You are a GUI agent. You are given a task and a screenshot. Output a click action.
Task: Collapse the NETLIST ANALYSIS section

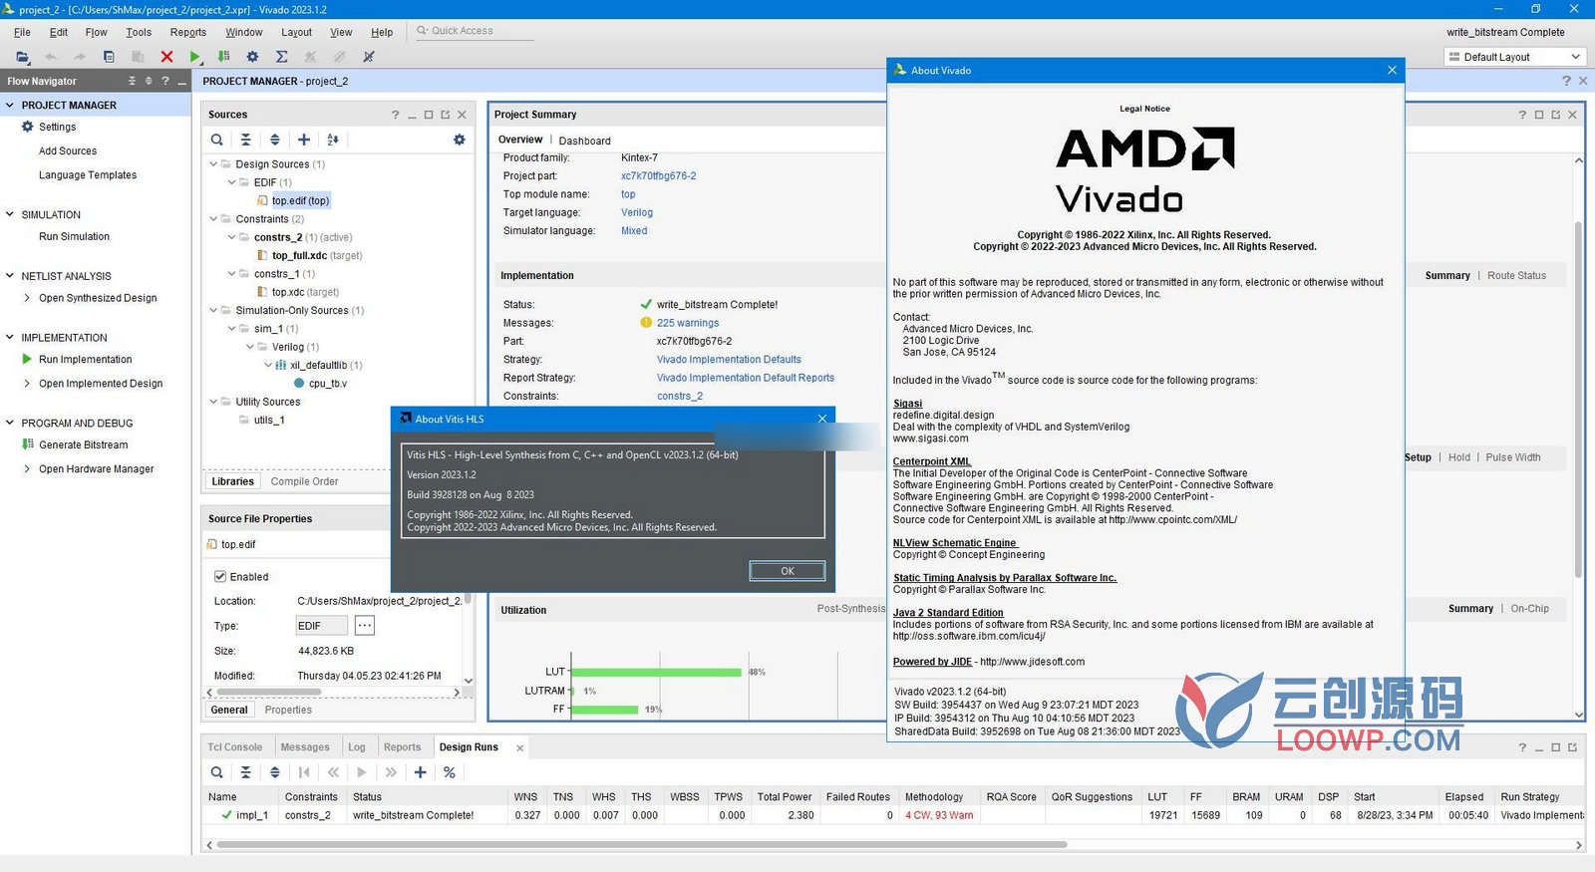click(10, 276)
